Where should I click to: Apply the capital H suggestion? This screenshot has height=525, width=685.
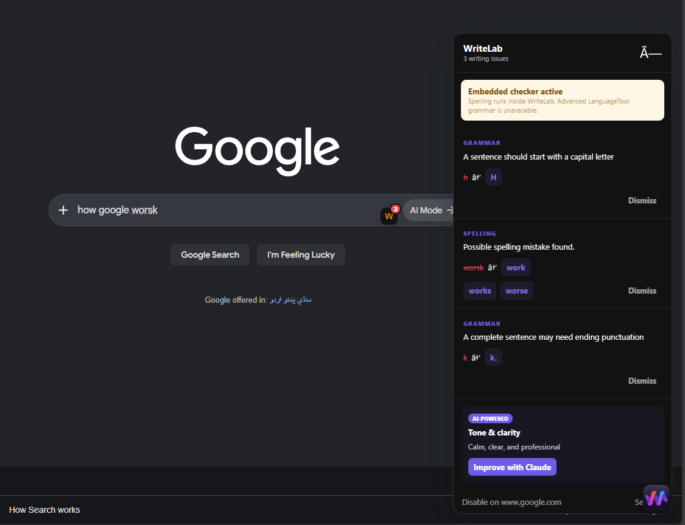pos(494,177)
